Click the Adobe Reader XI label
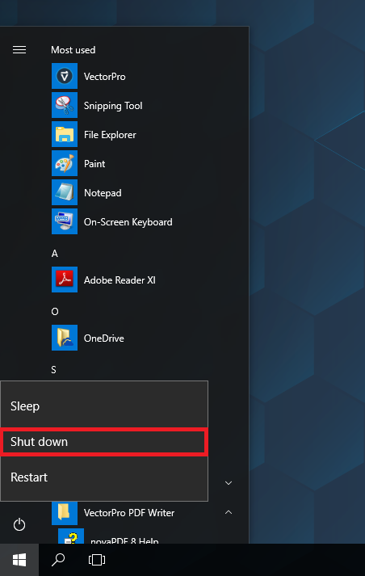 (120, 280)
